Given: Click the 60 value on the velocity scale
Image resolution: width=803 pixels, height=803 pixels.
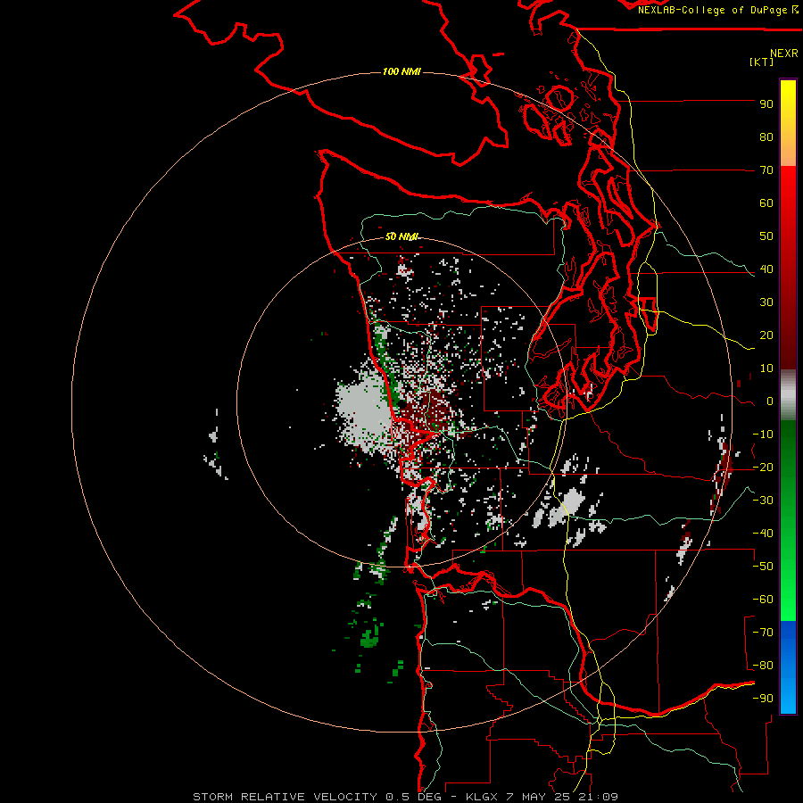Looking at the screenshot, I should click(x=766, y=203).
